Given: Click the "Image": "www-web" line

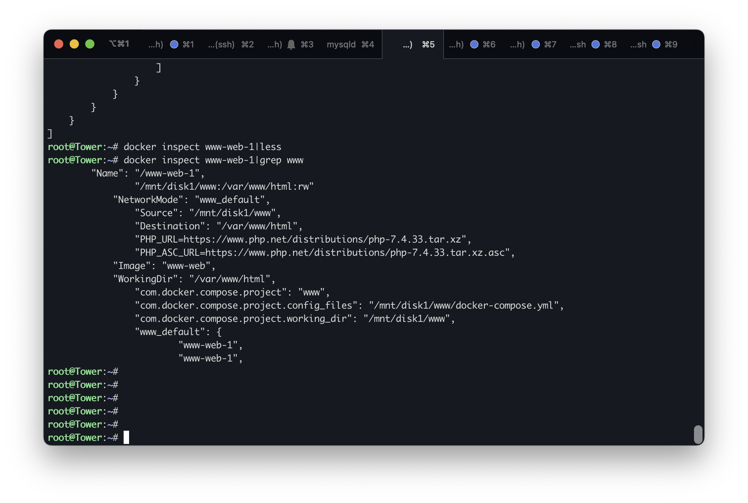Looking at the screenshot, I should [164, 266].
